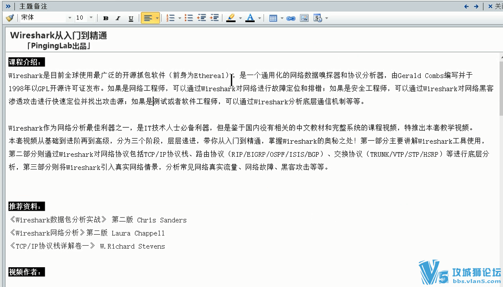Screen dimensions: 503x287
Task: Apply numbered list formatting
Action: (x=171, y=18)
